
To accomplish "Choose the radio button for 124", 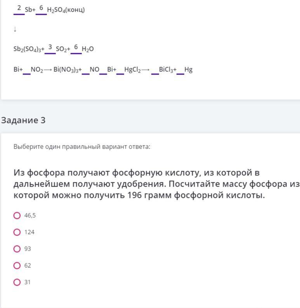I will [17, 232].
